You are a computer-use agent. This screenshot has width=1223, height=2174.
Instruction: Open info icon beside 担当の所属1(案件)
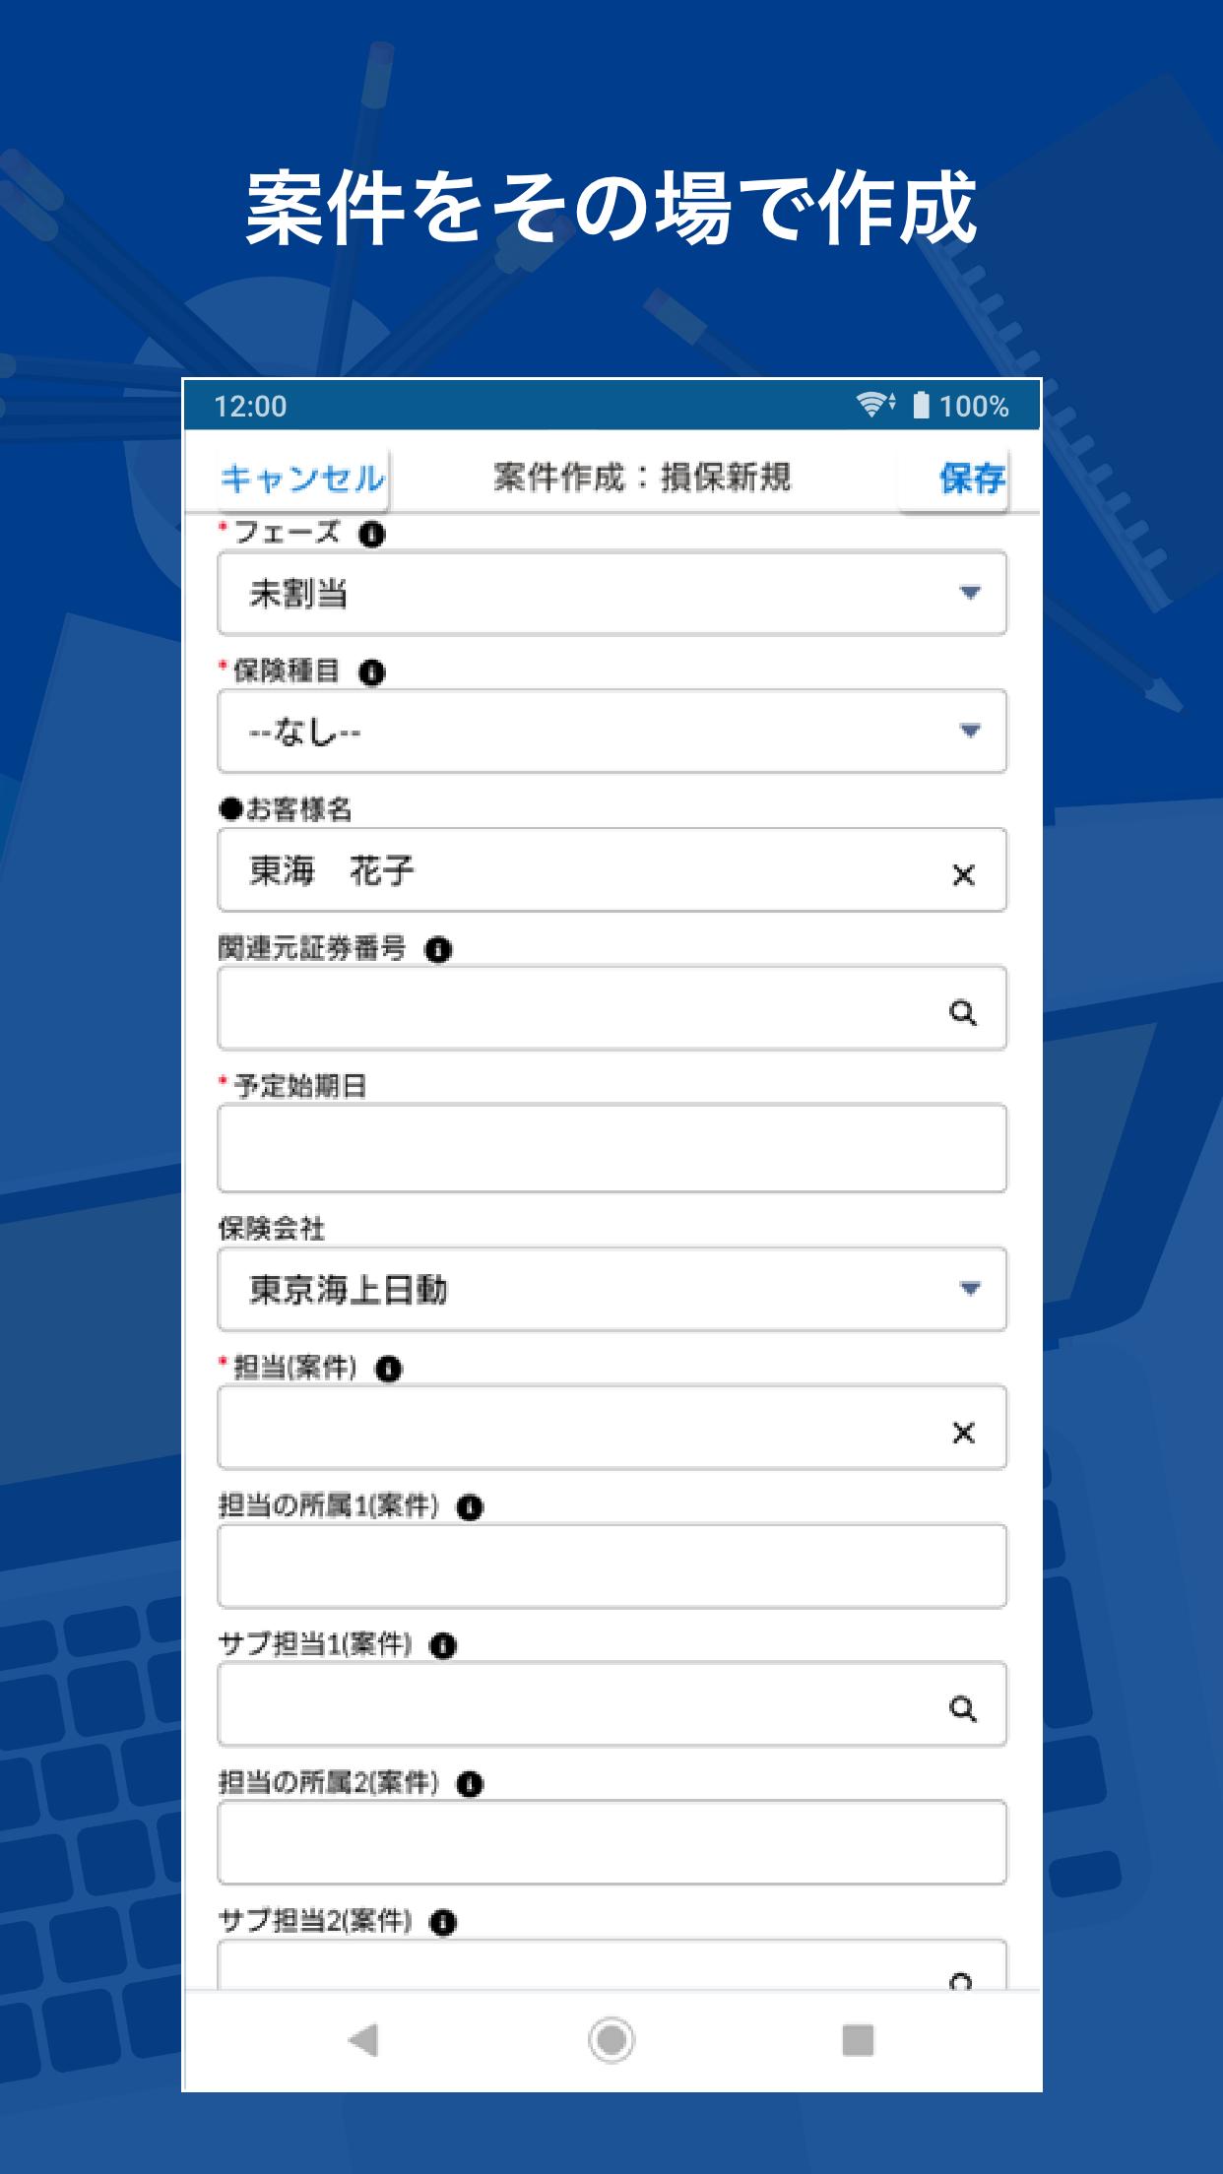[x=470, y=1507]
